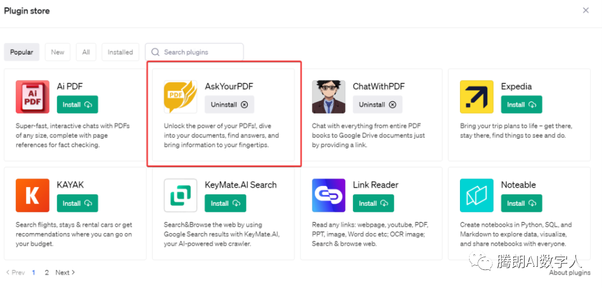The height and width of the screenshot is (288, 602).
Task: Switch to the Installed tab
Action: 120,52
